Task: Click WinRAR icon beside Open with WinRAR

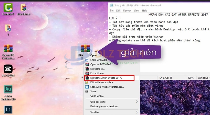Action: [x=87, y=64]
